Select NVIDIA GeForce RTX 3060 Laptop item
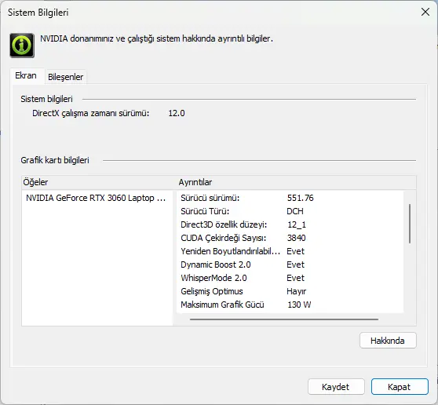 (96, 198)
